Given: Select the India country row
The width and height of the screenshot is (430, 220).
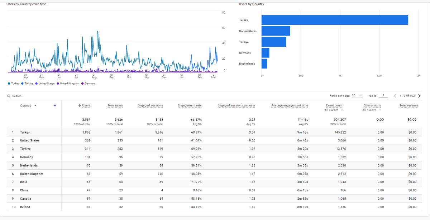Looking at the screenshot, I should pyautogui.click(x=215, y=182).
